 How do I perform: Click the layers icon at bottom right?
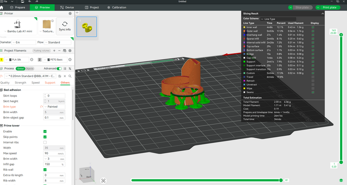(341, 181)
